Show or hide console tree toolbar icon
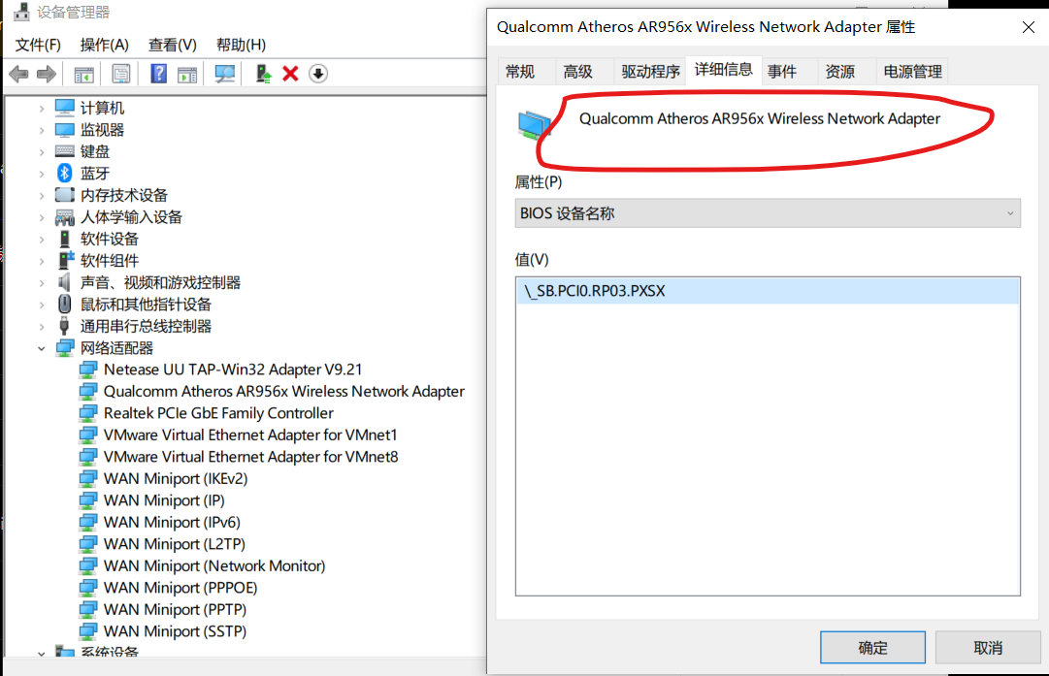The image size is (1049, 676). pyautogui.click(x=83, y=75)
